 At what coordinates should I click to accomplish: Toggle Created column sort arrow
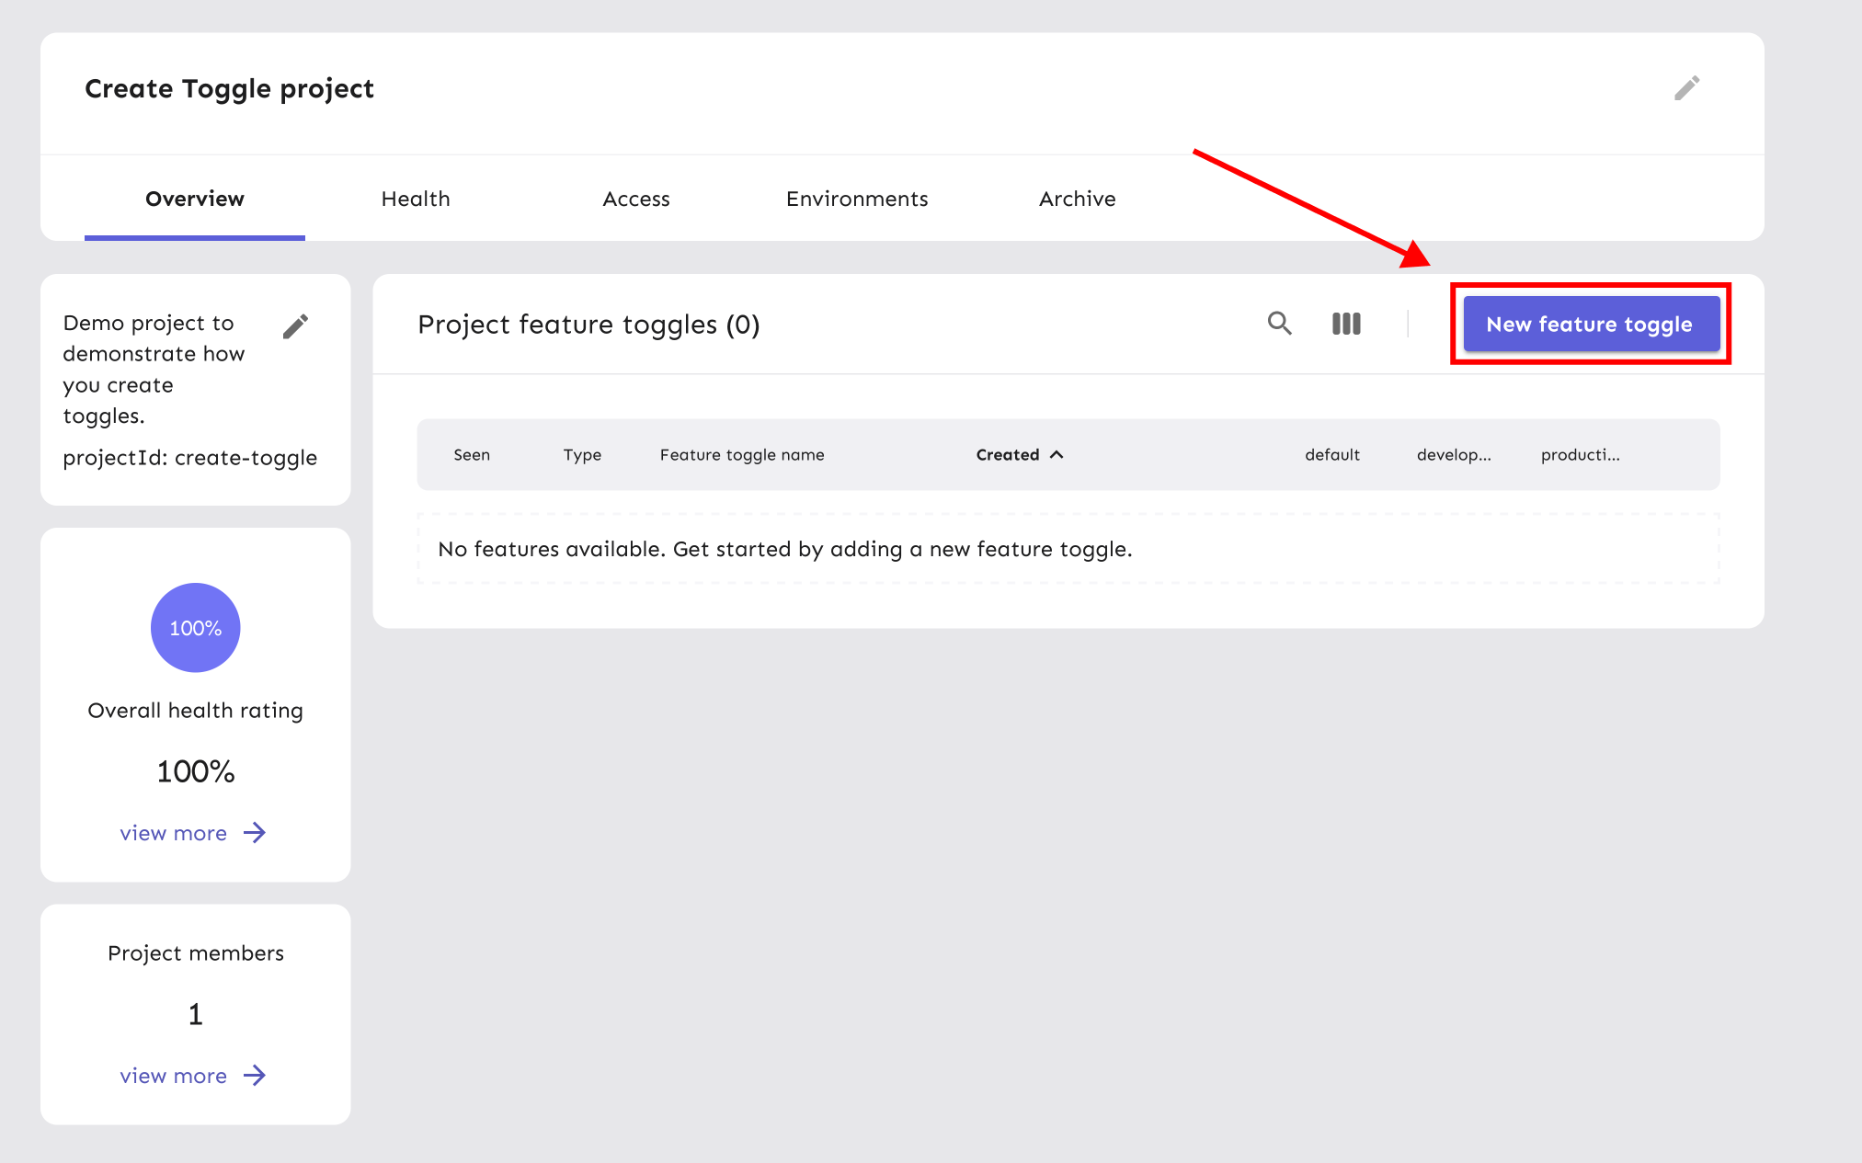[1057, 455]
